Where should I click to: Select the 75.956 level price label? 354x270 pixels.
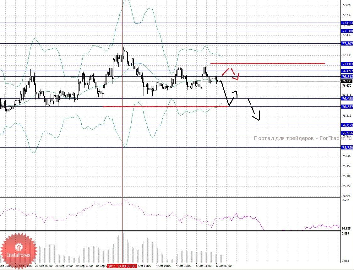click(x=347, y=133)
